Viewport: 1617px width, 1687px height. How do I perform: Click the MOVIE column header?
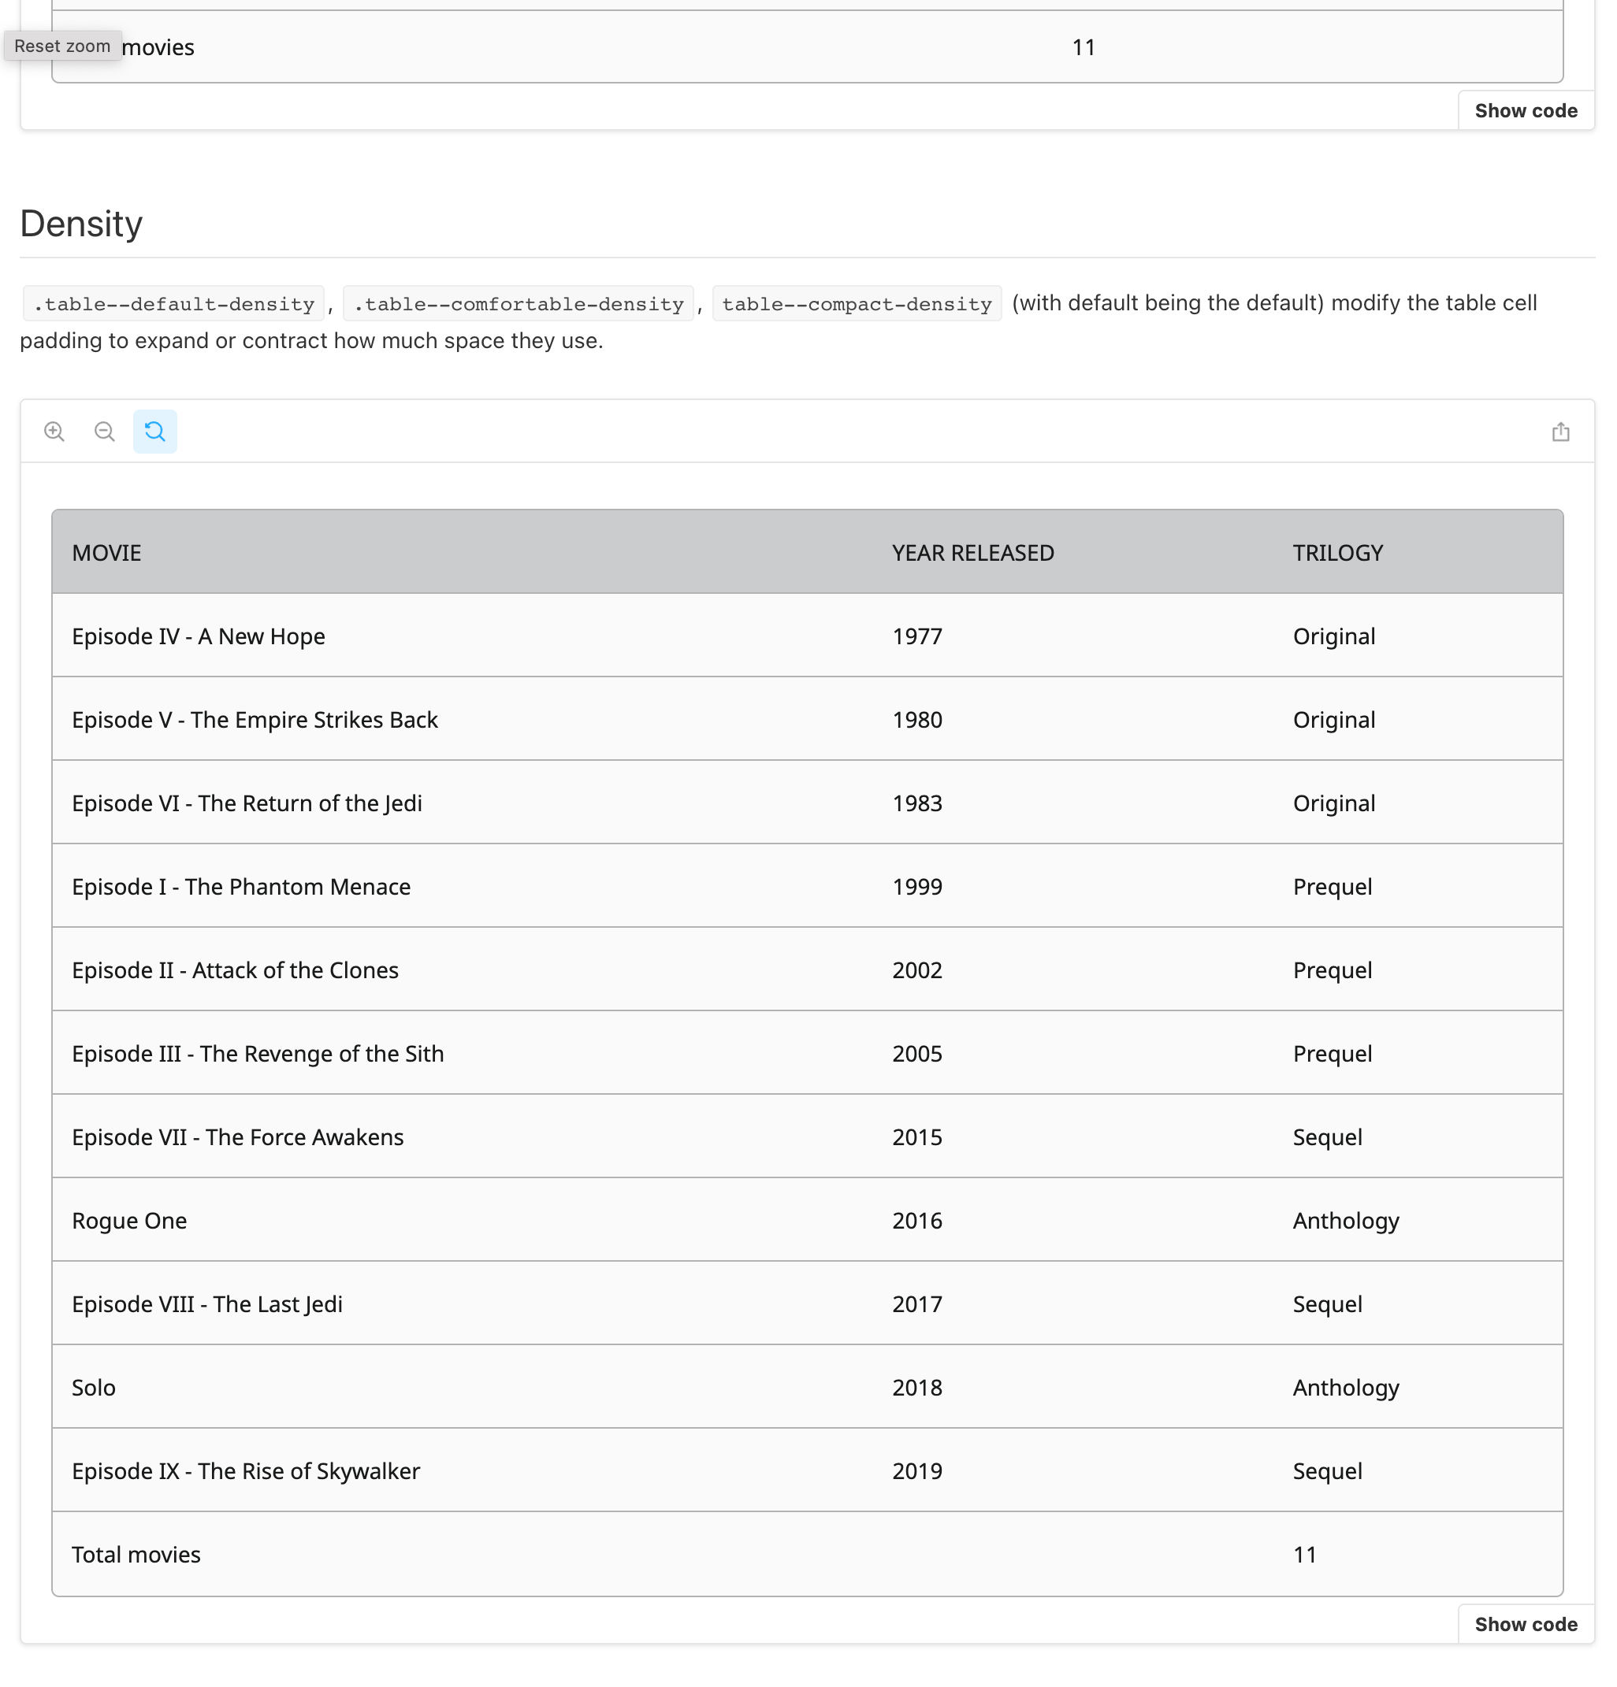(106, 553)
